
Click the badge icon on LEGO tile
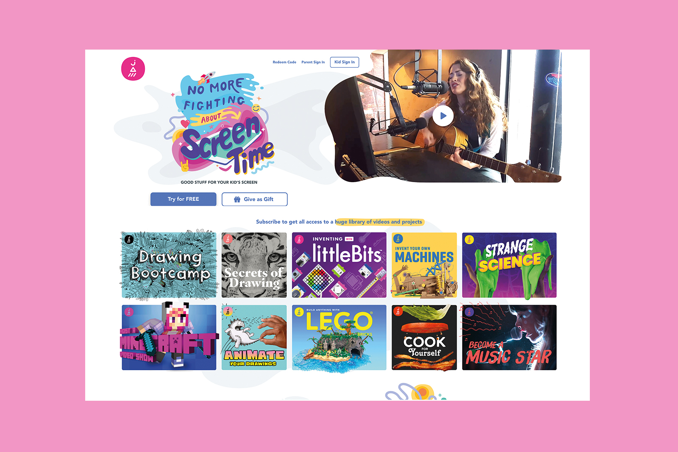(x=299, y=312)
